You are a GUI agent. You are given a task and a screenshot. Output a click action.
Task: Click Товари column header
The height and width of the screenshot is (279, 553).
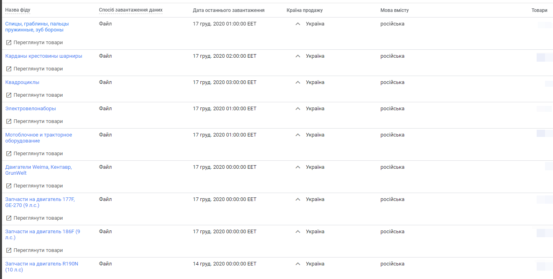tap(539, 10)
